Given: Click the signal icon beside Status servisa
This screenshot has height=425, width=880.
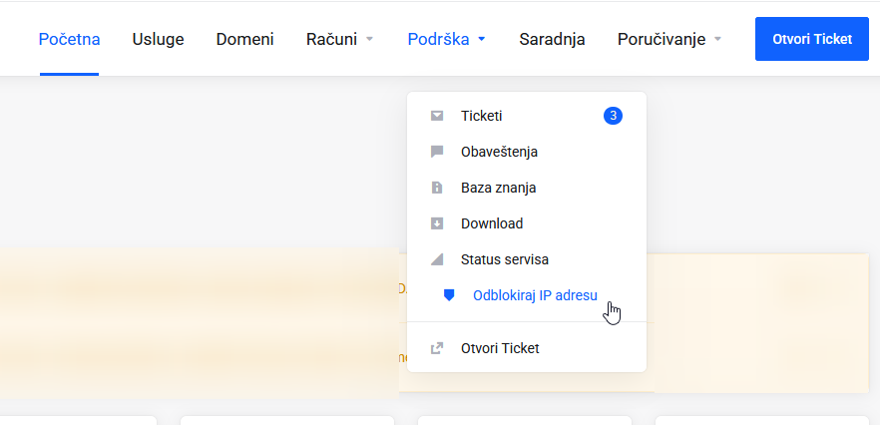Looking at the screenshot, I should pyautogui.click(x=437, y=259).
